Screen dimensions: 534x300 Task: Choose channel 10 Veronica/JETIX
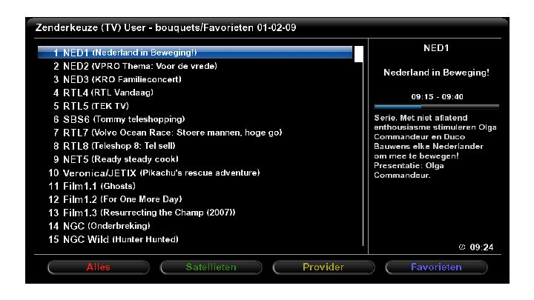[195, 173]
